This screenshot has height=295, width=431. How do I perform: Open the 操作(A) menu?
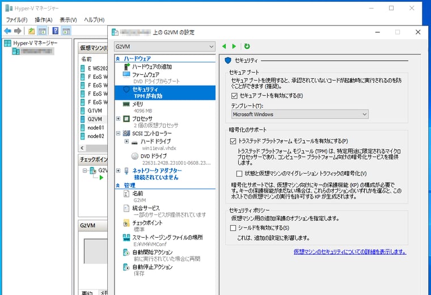44,20
